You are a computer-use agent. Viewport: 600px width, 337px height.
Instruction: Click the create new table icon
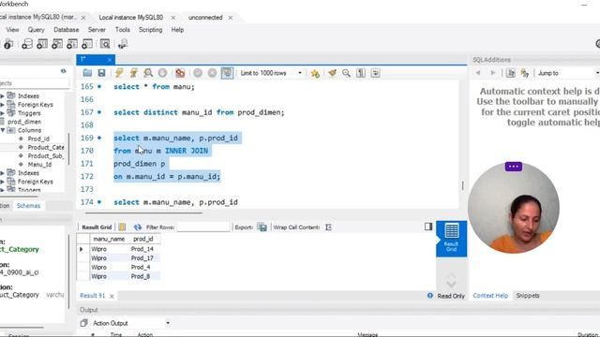42,44
